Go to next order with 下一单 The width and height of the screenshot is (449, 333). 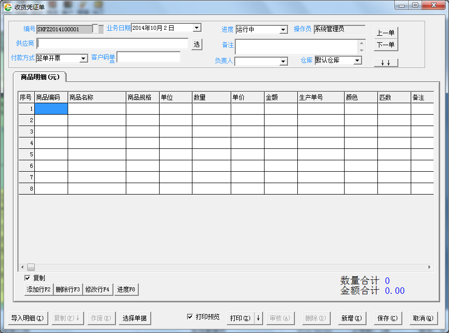tap(386, 45)
